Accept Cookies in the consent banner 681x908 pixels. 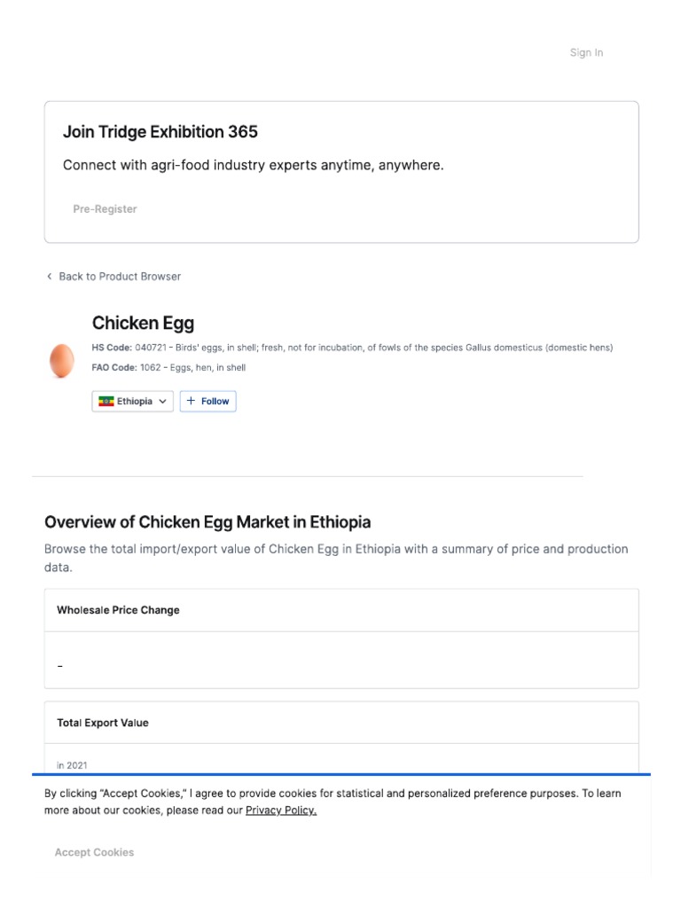95,852
